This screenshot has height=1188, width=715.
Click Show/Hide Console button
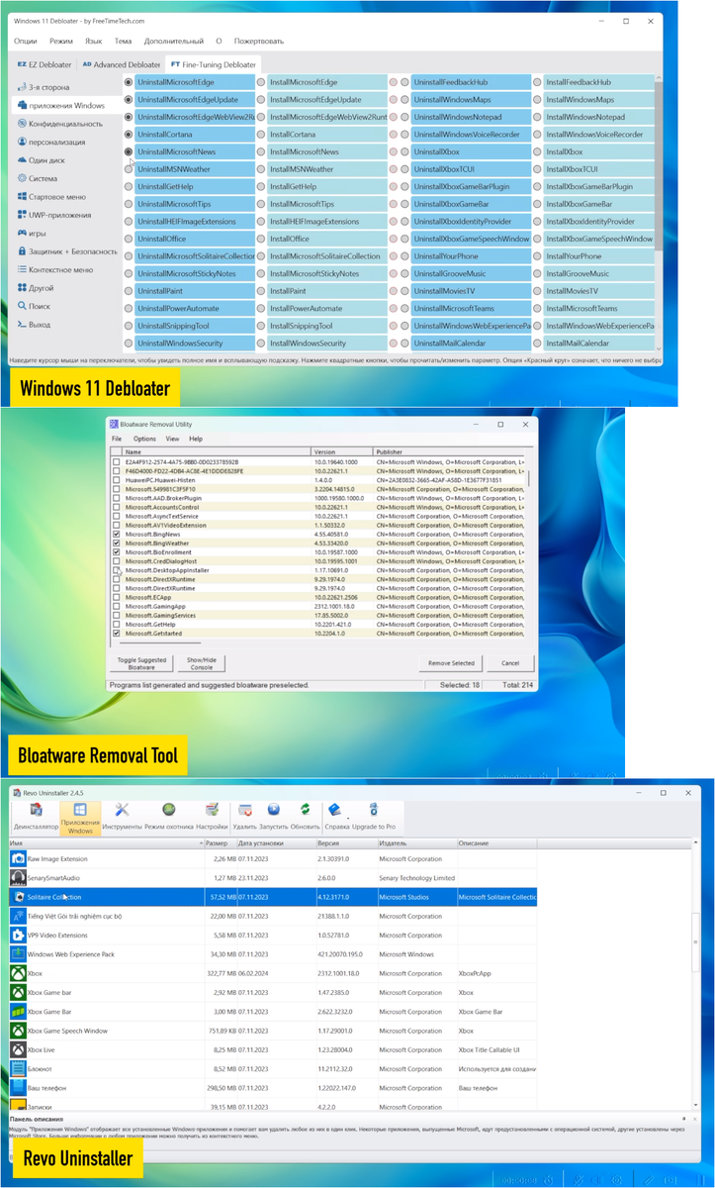point(201,663)
